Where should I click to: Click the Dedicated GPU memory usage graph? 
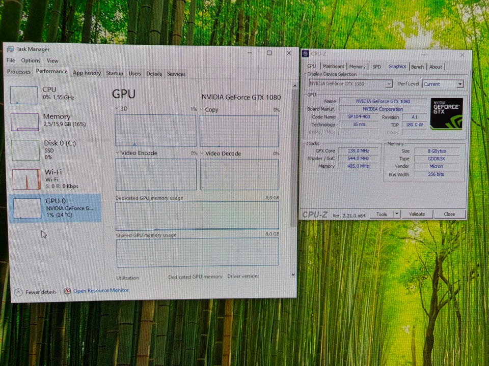(x=197, y=216)
